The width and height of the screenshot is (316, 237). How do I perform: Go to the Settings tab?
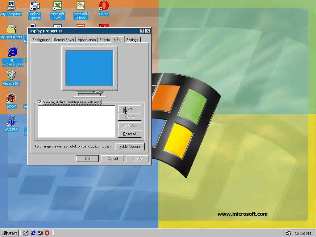132,40
